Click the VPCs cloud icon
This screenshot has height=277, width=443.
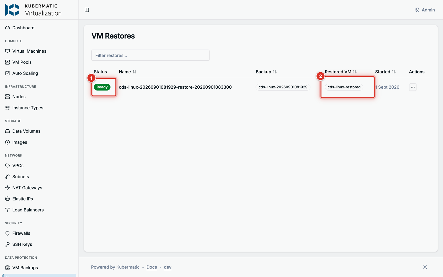coord(7,166)
